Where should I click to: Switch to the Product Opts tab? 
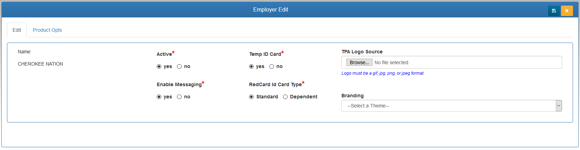coord(47,30)
